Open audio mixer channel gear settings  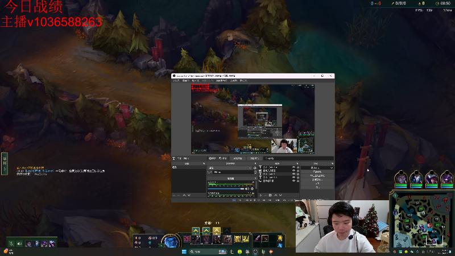[252, 189]
